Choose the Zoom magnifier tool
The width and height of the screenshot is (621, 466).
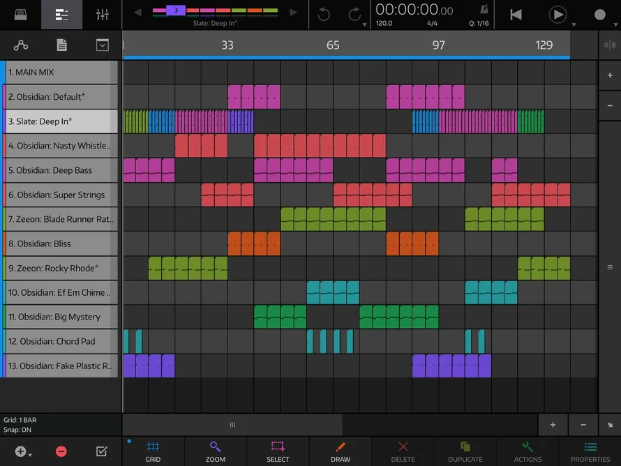click(x=216, y=451)
